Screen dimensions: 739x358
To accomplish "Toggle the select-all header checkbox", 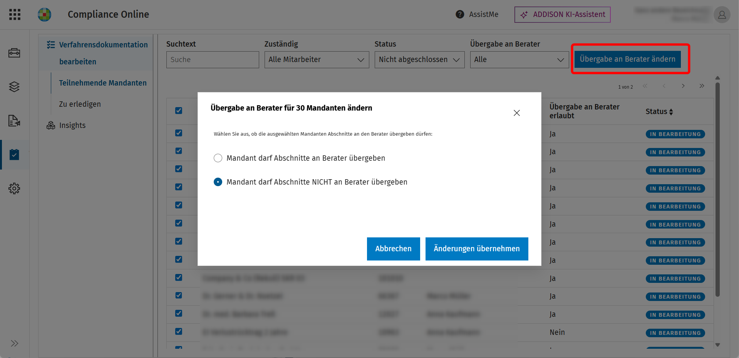I will coord(179,111).
